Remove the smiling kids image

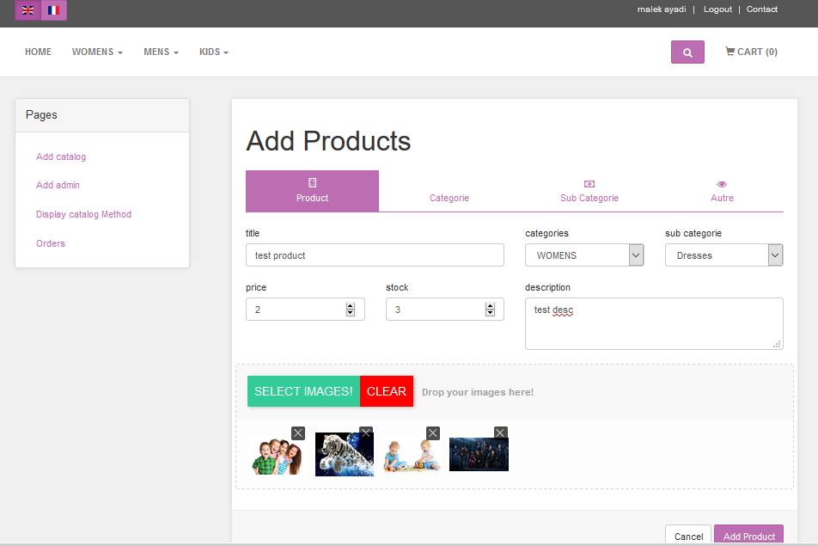[298, 433]
